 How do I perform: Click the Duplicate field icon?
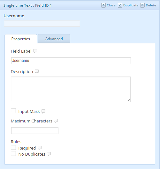click(x=120, y=5)
